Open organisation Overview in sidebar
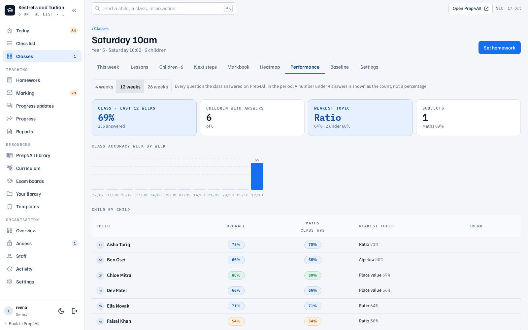Image resolution: width=528 pixels, height=330 pixels. 42,231
